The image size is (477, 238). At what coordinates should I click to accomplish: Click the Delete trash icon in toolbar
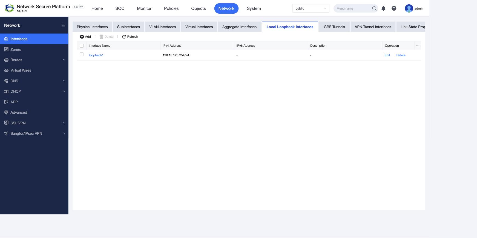point(101,37)
